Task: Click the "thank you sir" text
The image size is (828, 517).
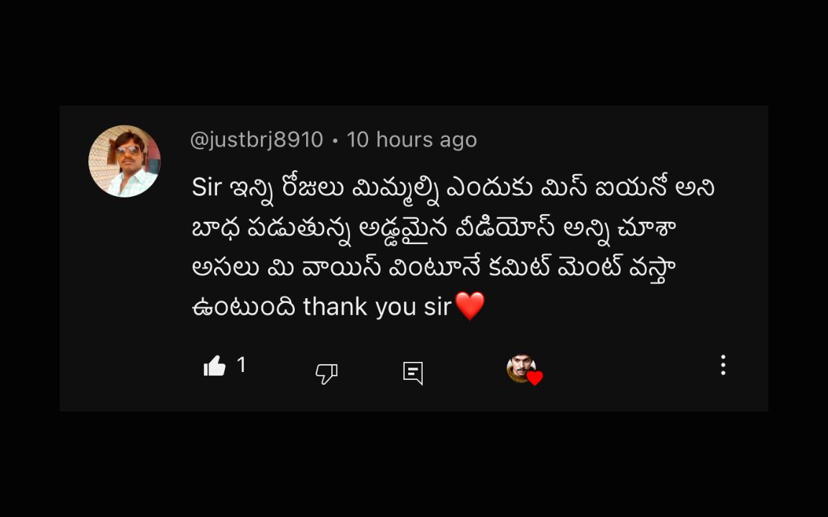Action: click(x=377, y=307)
